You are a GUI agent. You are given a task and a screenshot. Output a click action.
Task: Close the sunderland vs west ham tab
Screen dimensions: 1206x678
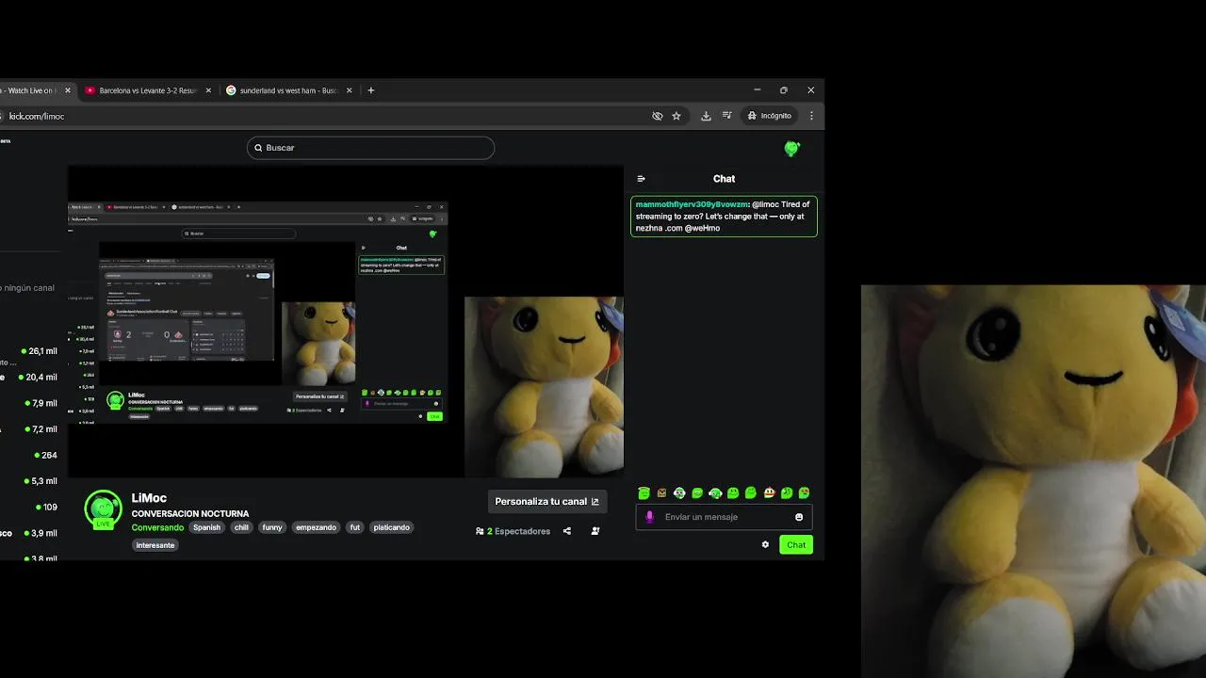(349, 90)
